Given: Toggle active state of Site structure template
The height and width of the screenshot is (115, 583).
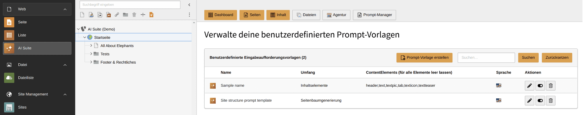Looking at the screenshot, I should point(540,100).
